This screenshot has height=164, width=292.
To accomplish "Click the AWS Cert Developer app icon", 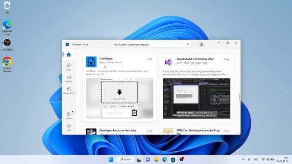I will 168,132.
